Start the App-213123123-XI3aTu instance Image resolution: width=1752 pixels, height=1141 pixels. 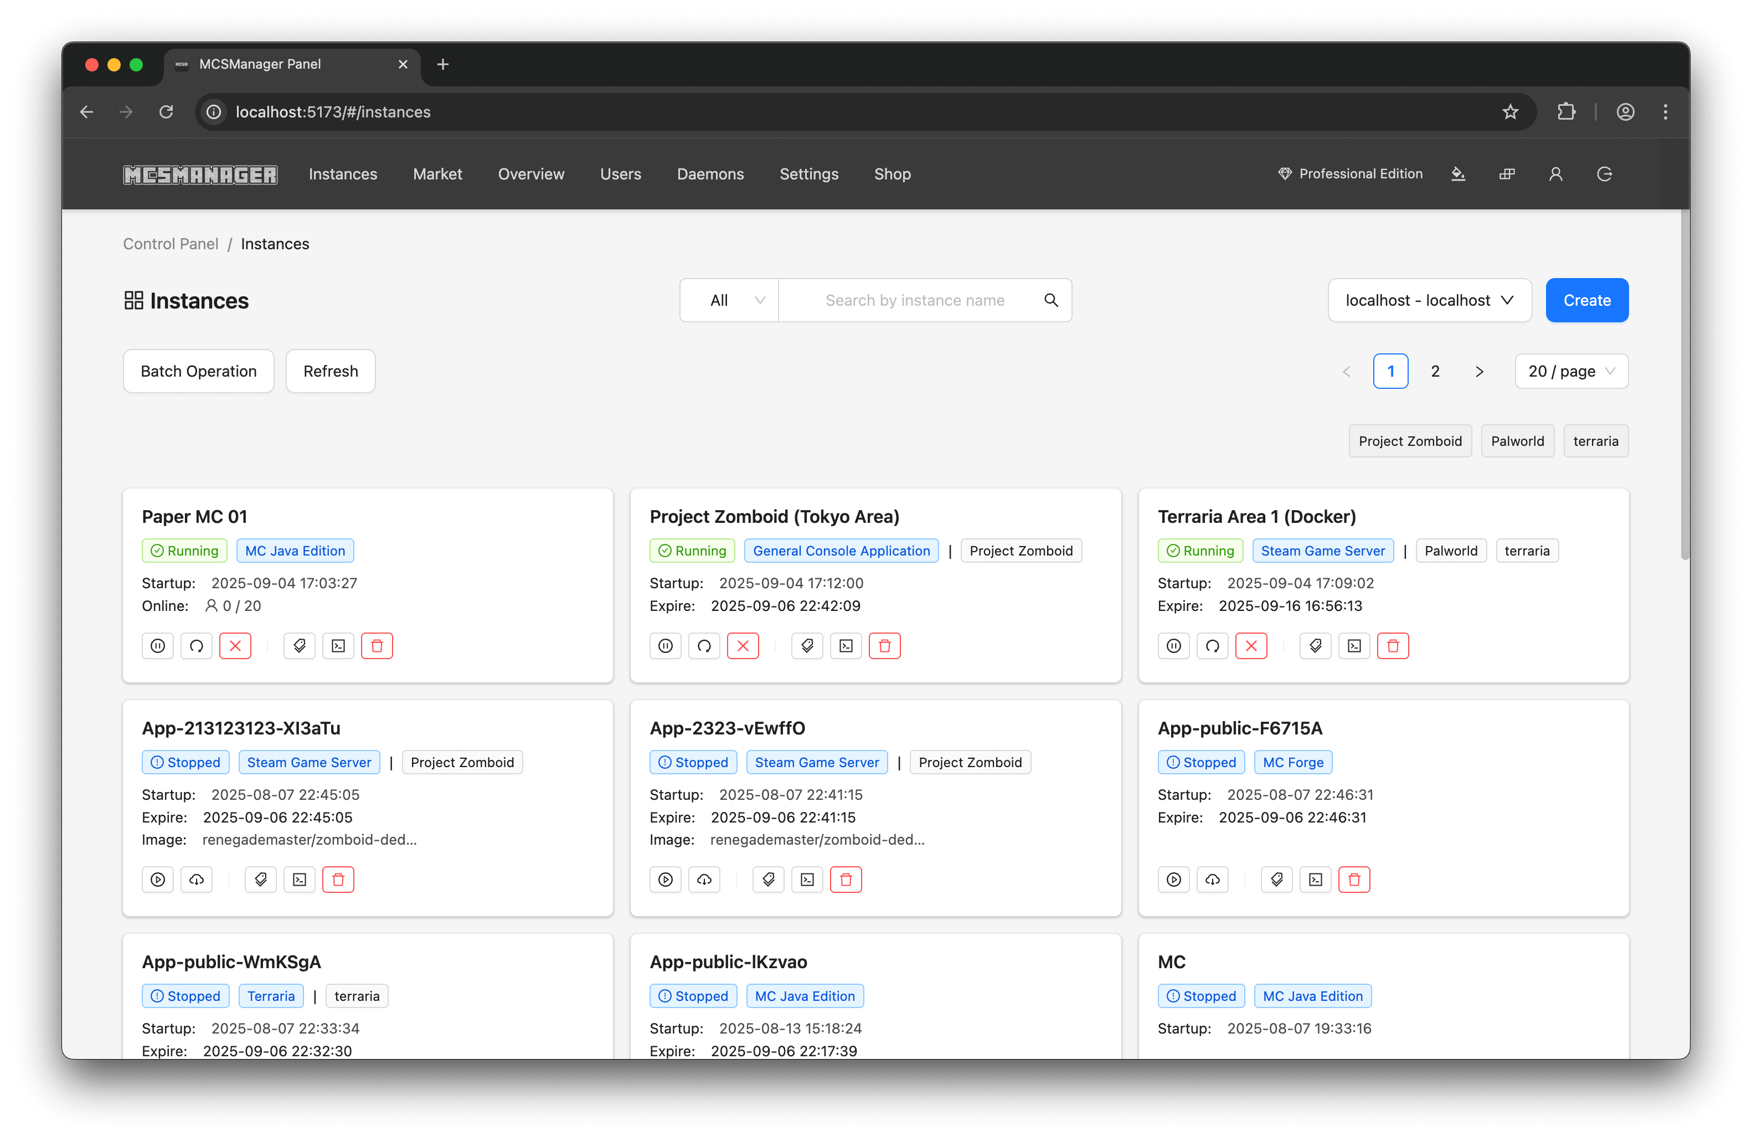coord(157,879)
